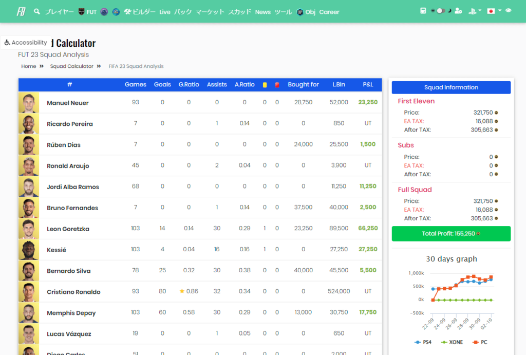Open the マーケット menu item
The width and height of the screenshot is (526, 355).
(210, 12)
